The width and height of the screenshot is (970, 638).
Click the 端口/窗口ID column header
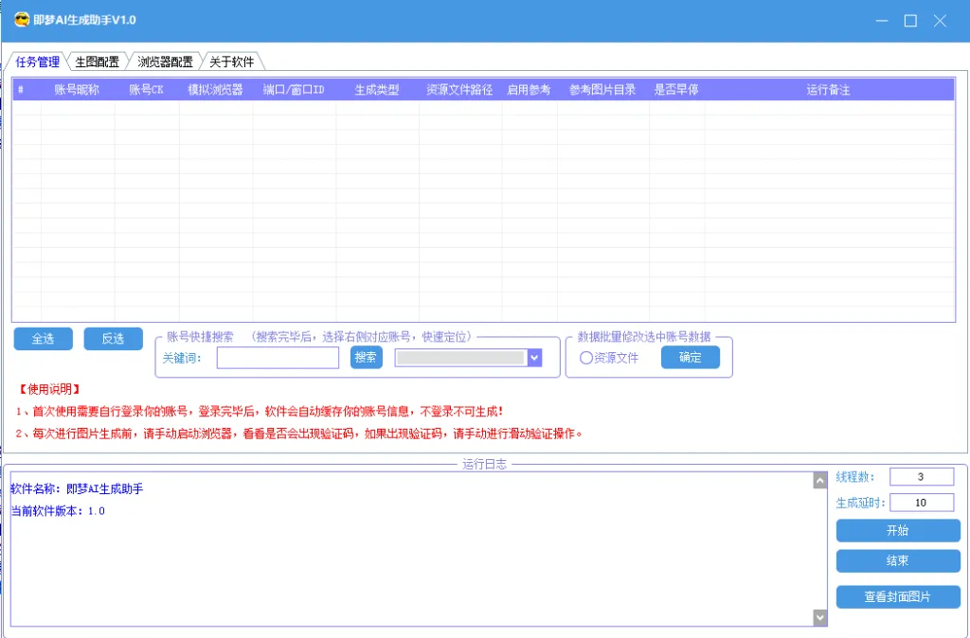point(294,90)
